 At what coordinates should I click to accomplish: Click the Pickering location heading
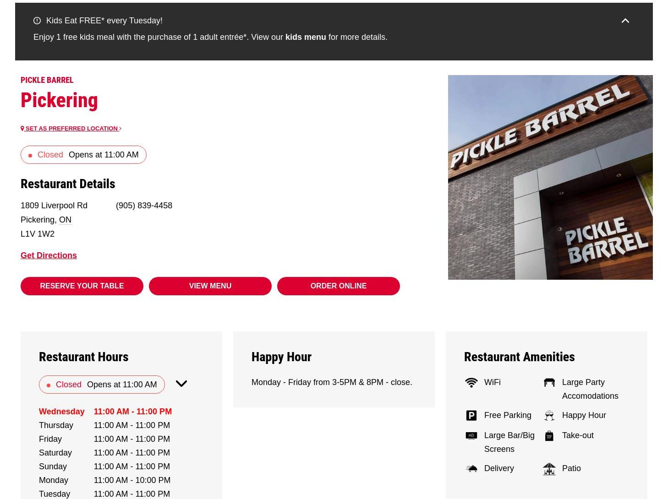pyautogui.click(x=59, y=100)
